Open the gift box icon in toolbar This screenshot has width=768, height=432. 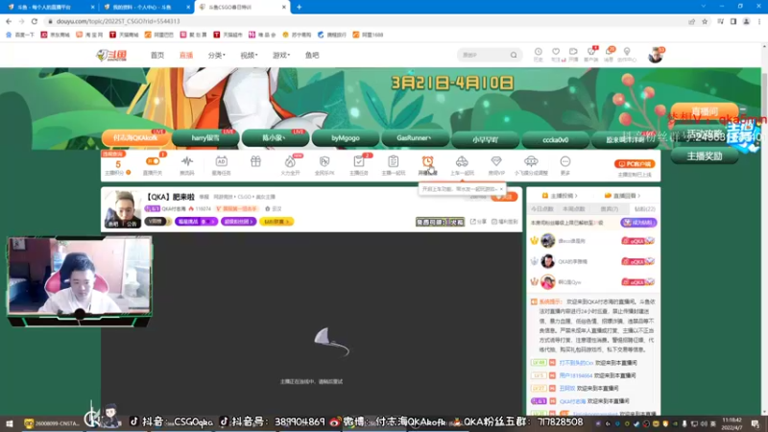(x=255, y=161)
